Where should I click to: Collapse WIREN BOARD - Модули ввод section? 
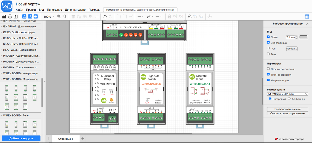click(21, 79)
